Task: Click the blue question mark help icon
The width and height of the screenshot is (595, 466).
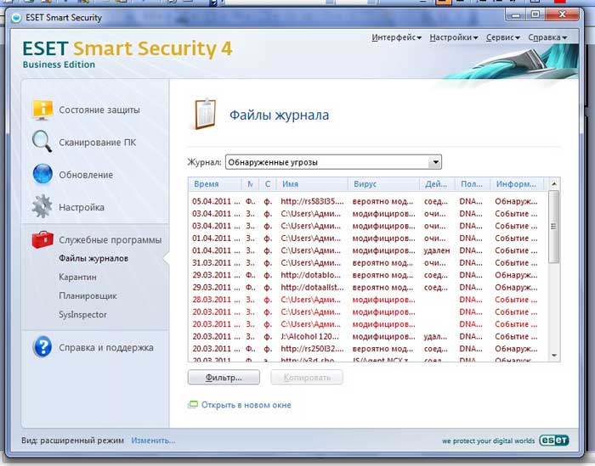Action: 42,346
